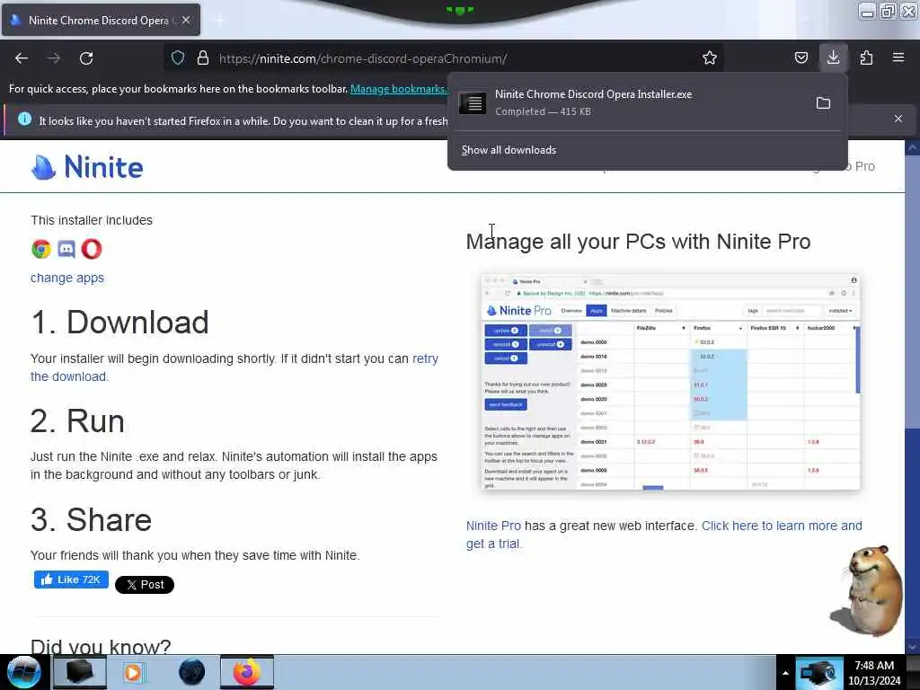
Task: Click the forward navigation arrow
Action: (x=54, y=58)
